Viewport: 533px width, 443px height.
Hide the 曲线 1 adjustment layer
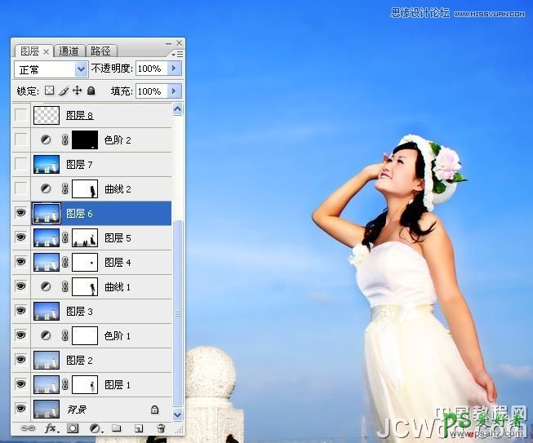[21, 286]
